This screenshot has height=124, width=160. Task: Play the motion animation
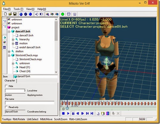pyautogui.click(x=68, y=113)
